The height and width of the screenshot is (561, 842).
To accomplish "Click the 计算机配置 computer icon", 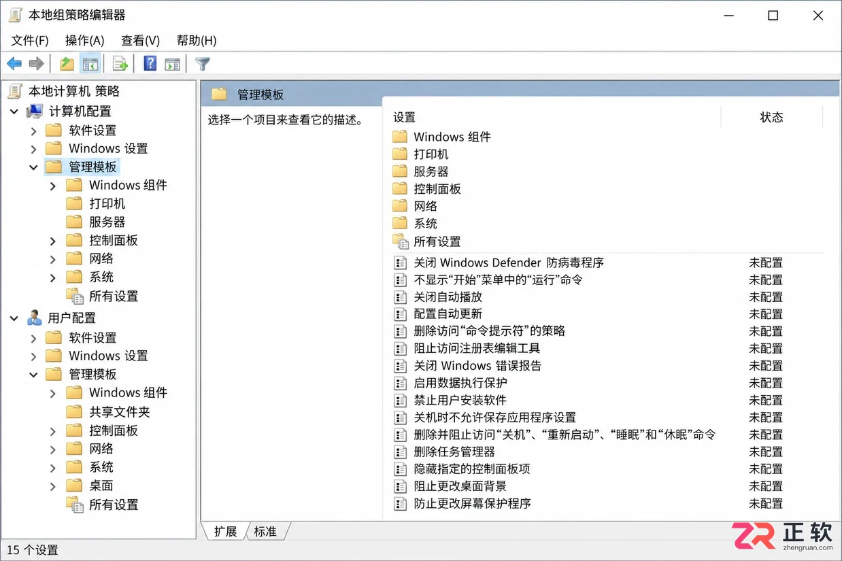I will click(x=35, y=111).
